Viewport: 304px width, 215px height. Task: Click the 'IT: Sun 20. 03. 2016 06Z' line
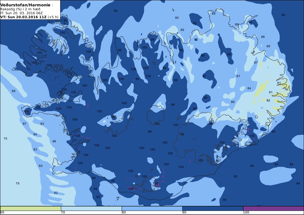point(21,13)
